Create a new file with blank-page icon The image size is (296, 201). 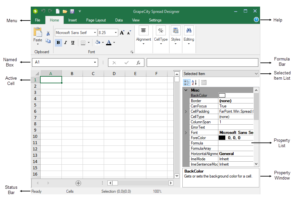tap(58, 11)
